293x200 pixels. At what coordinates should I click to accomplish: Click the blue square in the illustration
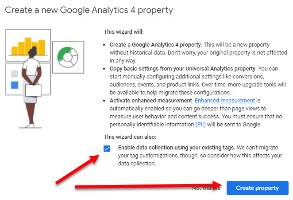15,85
